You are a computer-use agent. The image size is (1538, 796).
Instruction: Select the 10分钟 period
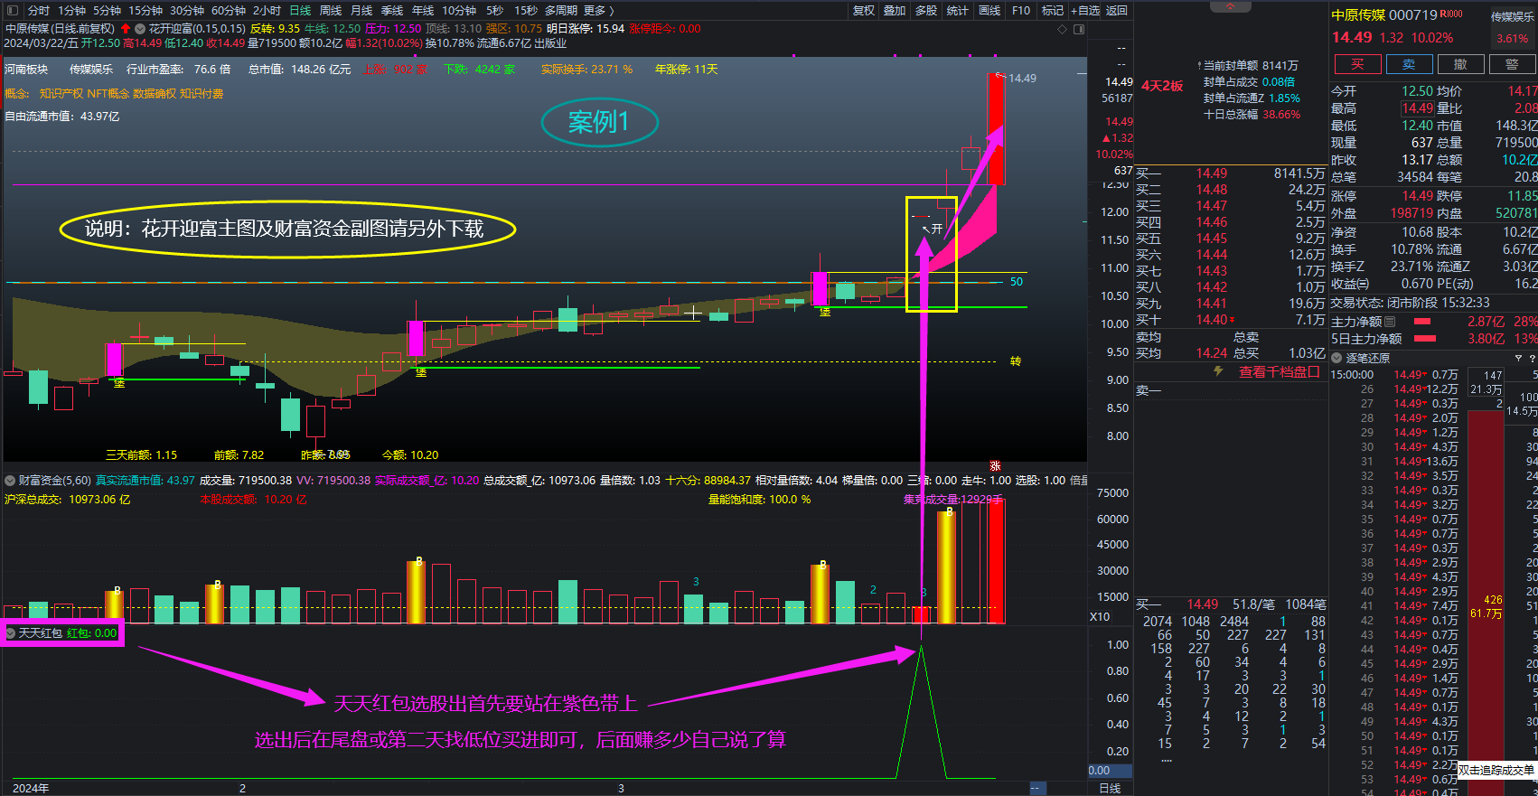click(459, 10)
